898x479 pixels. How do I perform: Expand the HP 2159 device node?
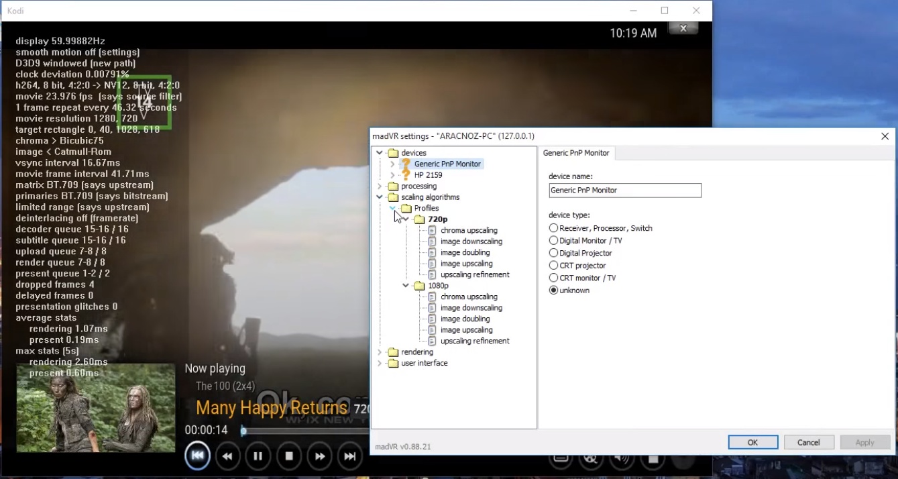click(393, 175)
